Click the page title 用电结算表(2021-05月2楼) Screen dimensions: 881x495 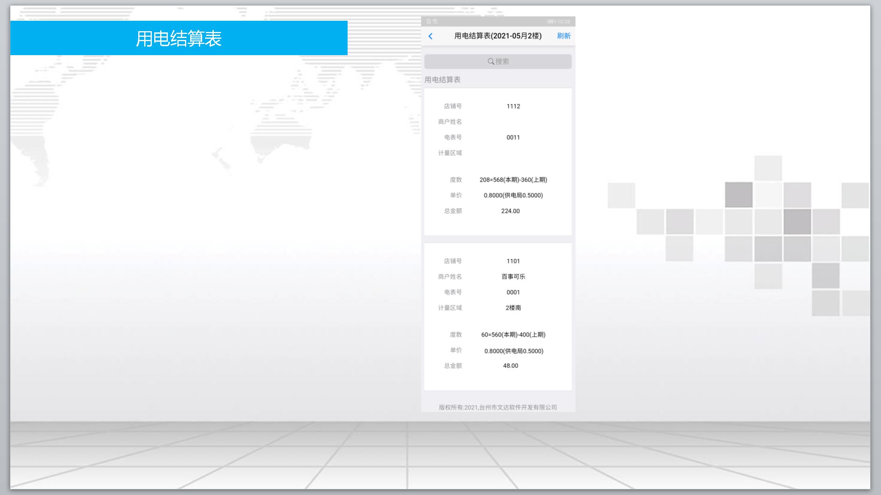click(x=498, y=36)
